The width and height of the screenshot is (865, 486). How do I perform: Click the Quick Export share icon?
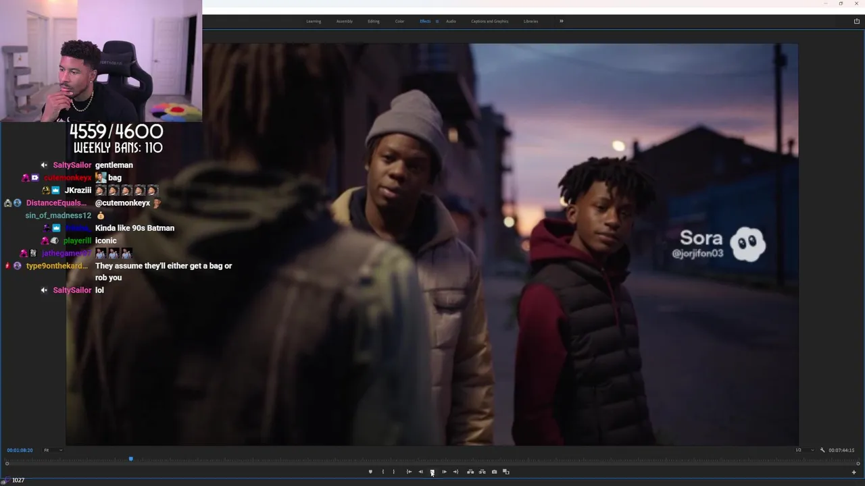[x=856, y=21]
